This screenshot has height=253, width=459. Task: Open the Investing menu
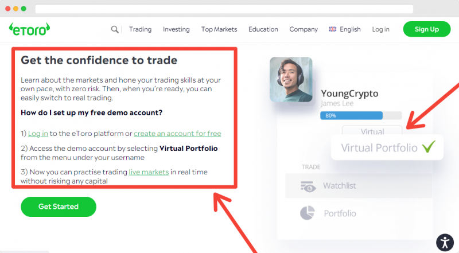[176, 29]
